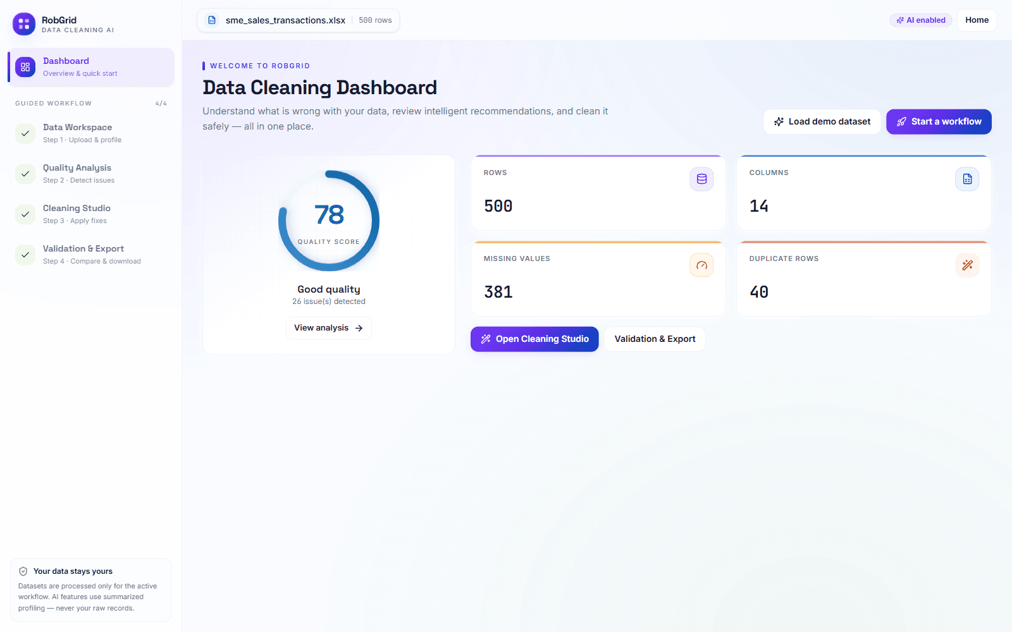Click the document icon on Columns card
1012x632 pixels.
coord(967,179)
